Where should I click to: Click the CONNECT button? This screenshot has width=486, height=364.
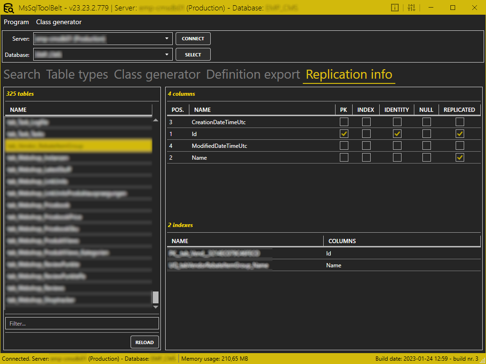click(193, 39)
